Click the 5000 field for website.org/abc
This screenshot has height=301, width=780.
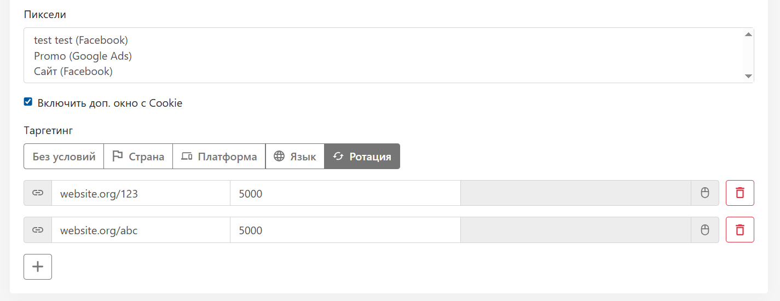coord(345,230)
